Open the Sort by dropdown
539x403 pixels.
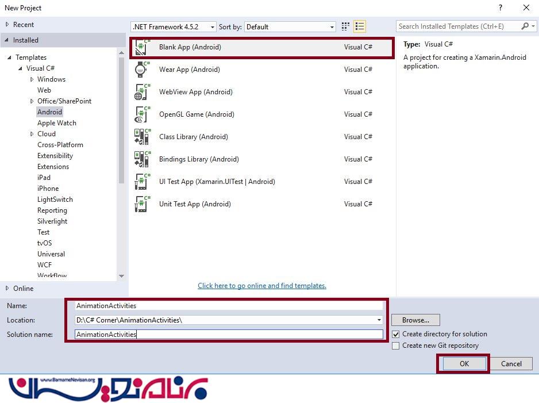[x=290, y=27]
